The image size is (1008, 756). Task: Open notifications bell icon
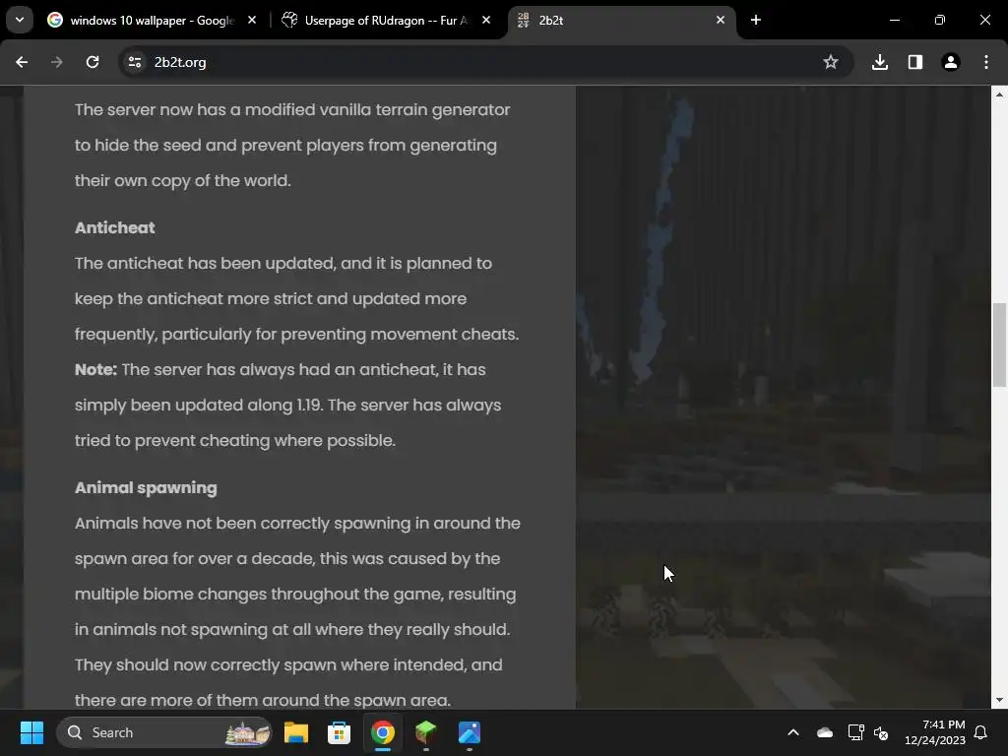point(981,732)
